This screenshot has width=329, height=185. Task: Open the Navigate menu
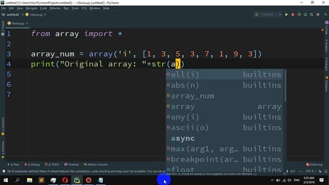coord(31,8)
